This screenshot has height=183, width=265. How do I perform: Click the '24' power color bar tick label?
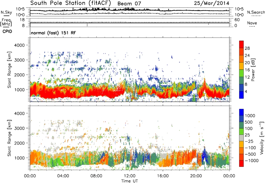click(x=247, y=55)
